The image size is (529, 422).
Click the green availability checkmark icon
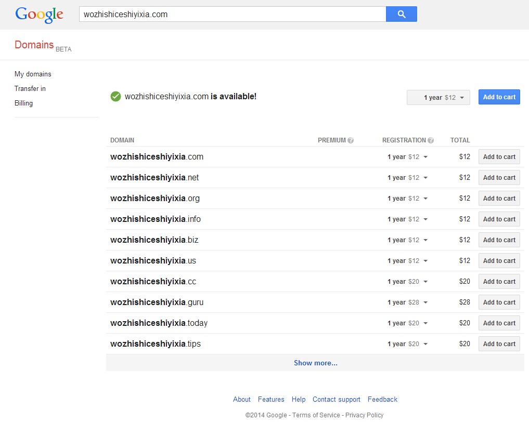pyautogui.click(x=115, y=97)
